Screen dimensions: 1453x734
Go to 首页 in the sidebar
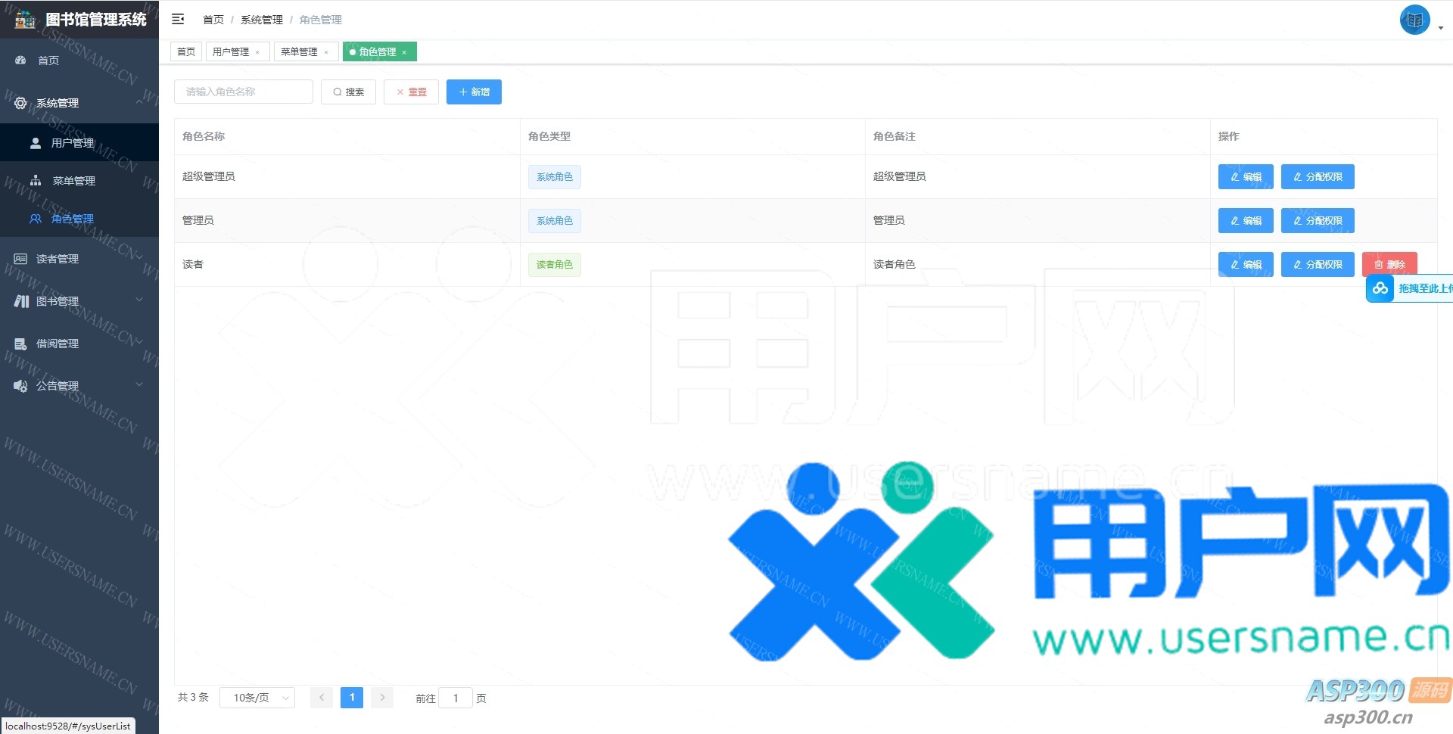coord(48,61)
